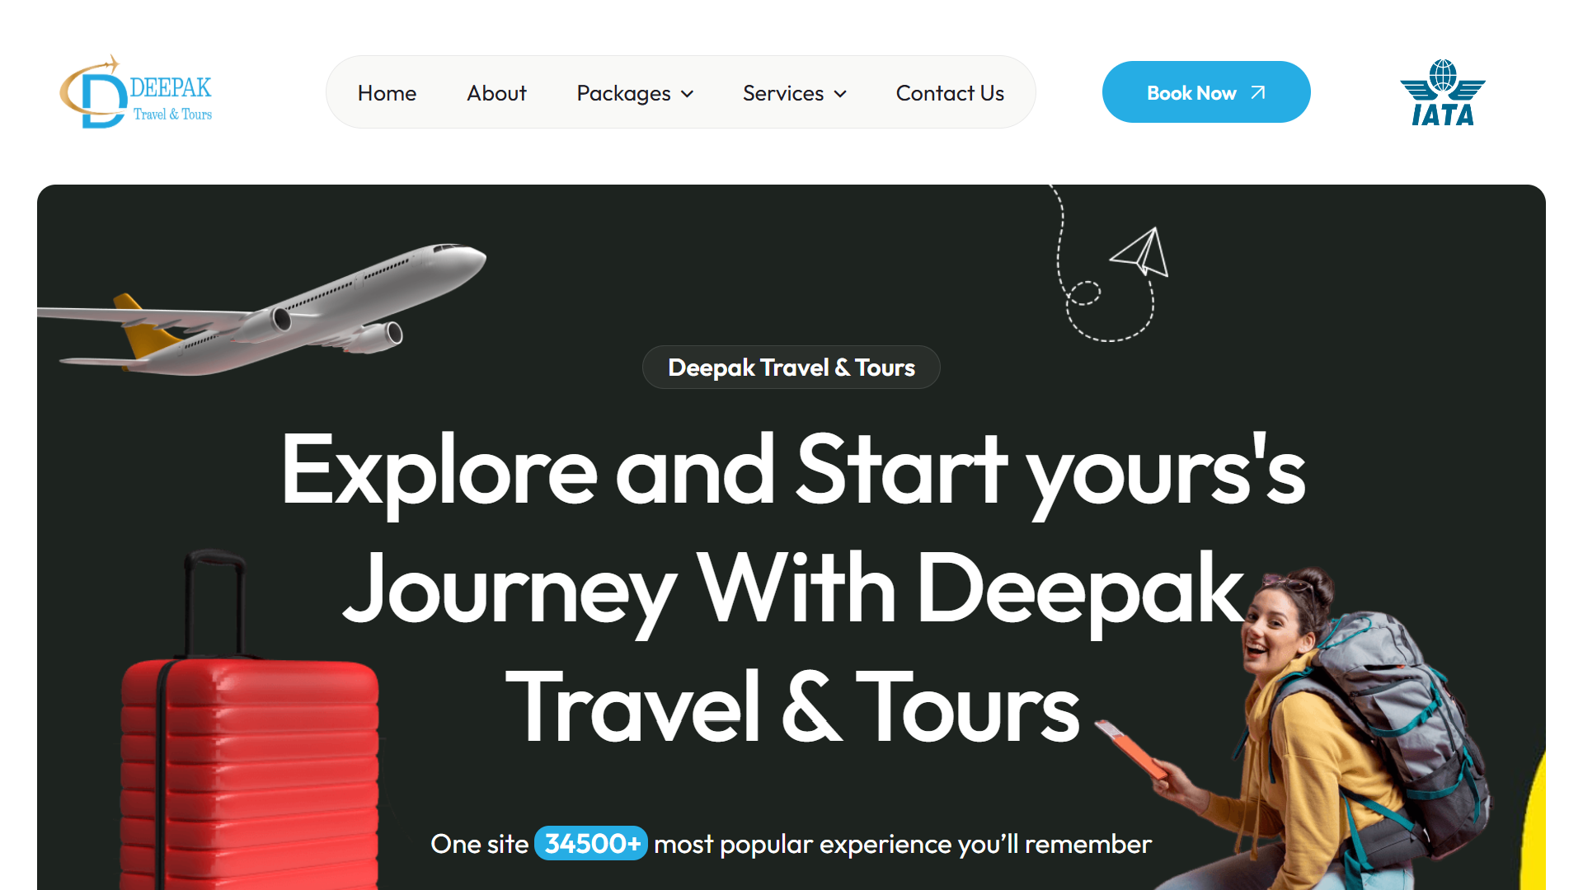Go to the Home page
Viewport: 1583px width, 890px height.
(x=387, y=93)
